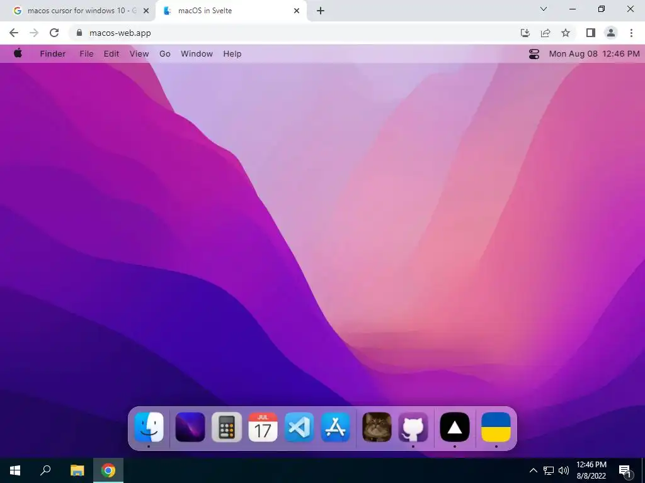Open Finder from the dock
This screenshot has width=645, height=483.
pos(149,427)
